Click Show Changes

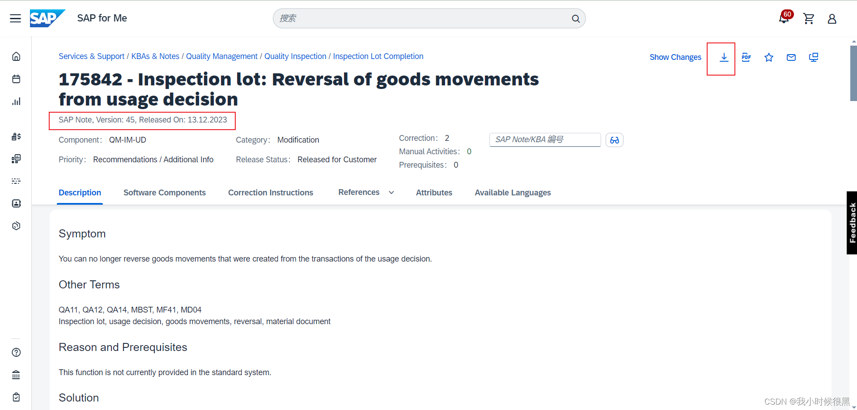pos(675,57)
